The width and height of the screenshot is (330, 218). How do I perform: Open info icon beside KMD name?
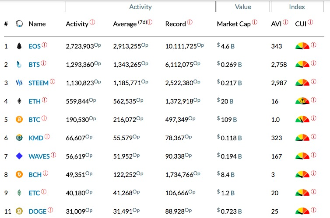[47, 136]
